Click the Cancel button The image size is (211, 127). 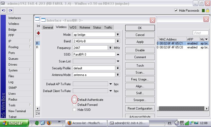[140, 35]
